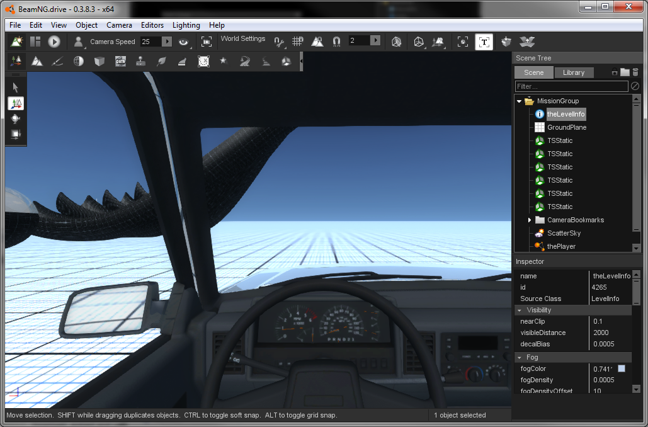Select the Material Editor sphere tool
This screenshot has width=648, height=427.
79,62
